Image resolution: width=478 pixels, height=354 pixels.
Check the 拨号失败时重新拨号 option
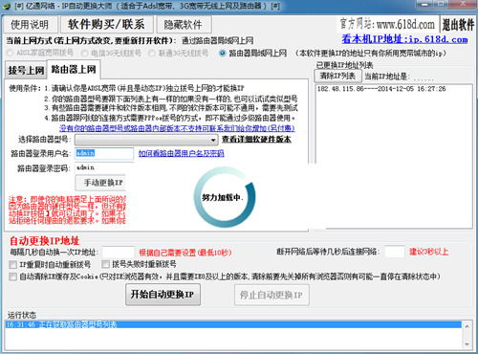pyautogui.click(x=105, y=264)
